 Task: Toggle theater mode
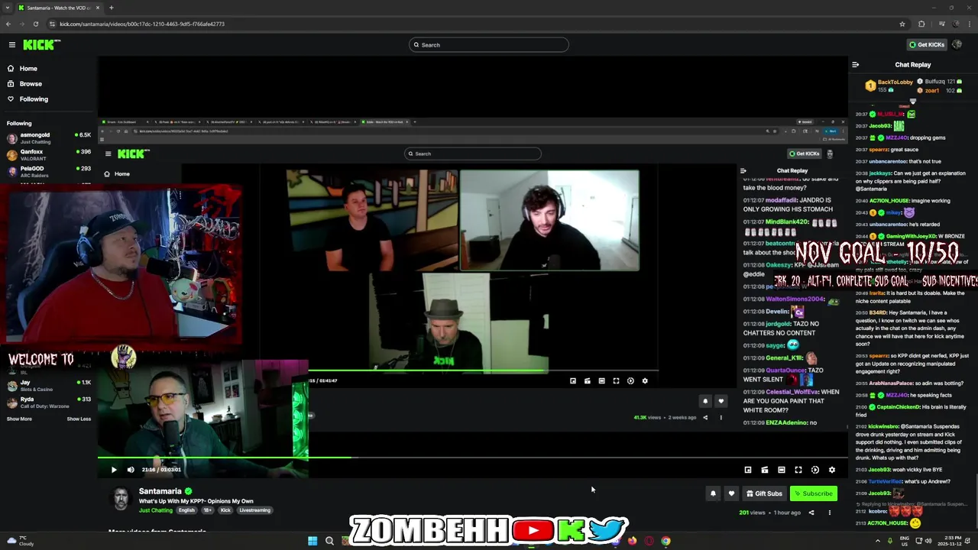click(782, 470)
